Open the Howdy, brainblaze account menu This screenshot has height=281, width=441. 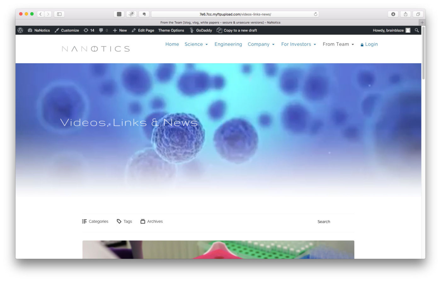[x=392, y=30]
